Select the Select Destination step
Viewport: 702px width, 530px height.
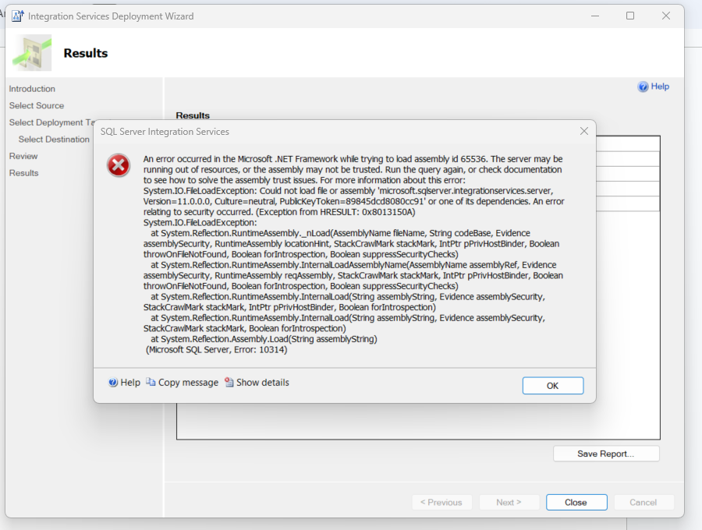54,139
